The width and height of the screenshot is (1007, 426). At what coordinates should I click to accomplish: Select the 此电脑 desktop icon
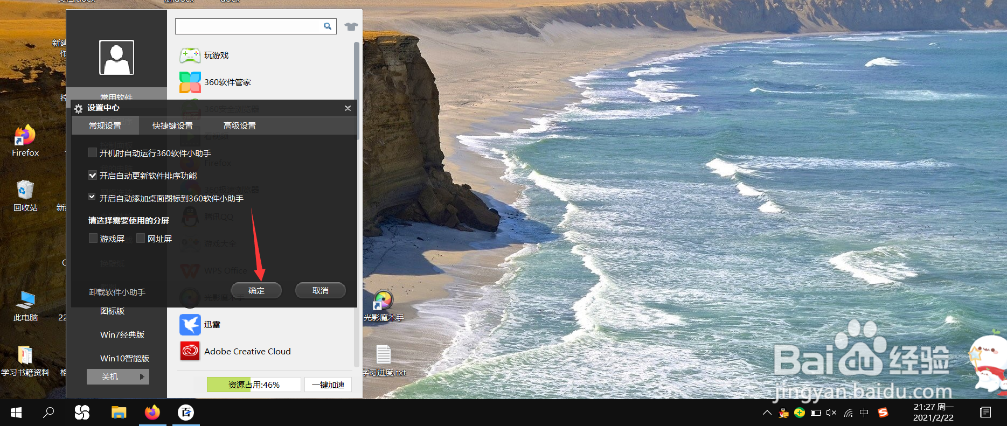click(25, 306)
